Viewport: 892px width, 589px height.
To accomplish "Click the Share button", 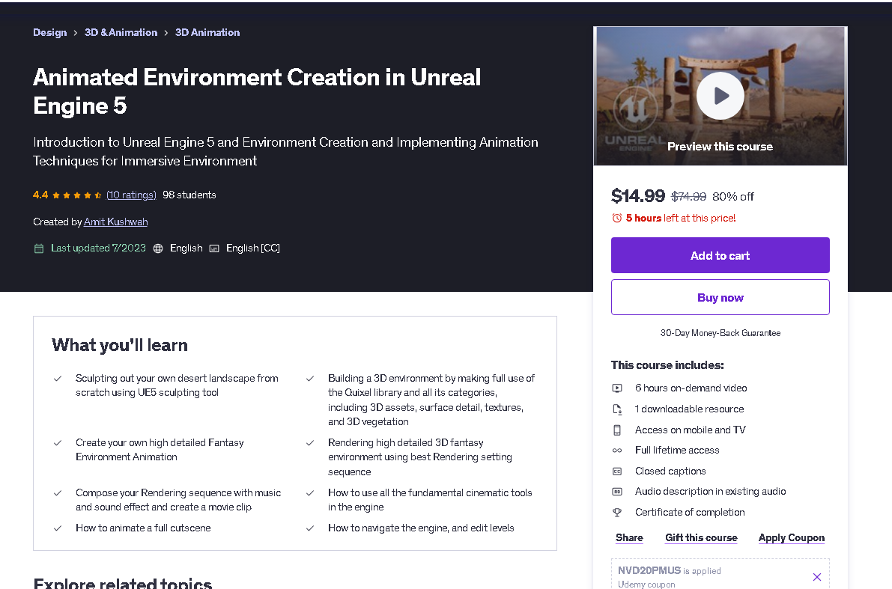I will click(629, 538).
